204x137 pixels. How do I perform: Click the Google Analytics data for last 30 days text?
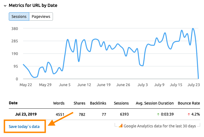160,126
